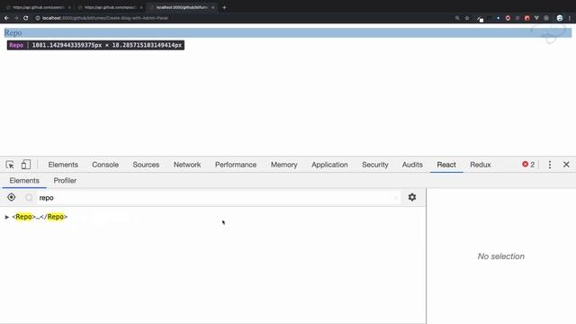The image size is (576, 324).
Task: Open a new browser tab
Action: pos(224,7)
